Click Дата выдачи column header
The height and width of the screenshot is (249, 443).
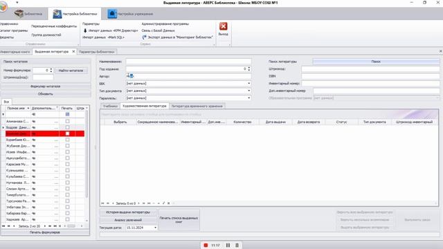275,122
